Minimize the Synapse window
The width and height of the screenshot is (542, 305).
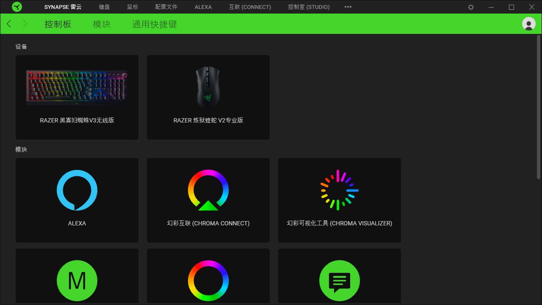tap(491, 7)
